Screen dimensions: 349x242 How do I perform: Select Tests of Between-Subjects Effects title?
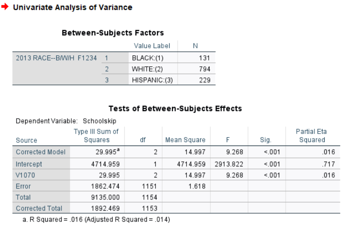[175, 108]
